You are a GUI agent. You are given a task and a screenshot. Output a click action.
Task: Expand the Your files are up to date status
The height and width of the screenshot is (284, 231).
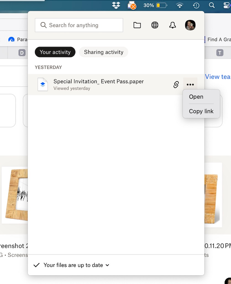[77, 265]
